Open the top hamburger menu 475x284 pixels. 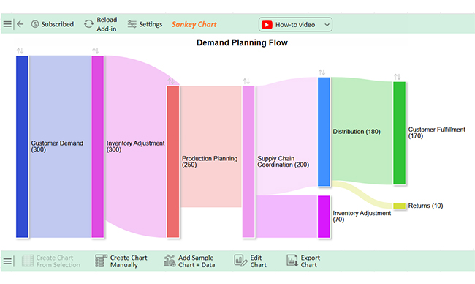(x=7, y=24)
